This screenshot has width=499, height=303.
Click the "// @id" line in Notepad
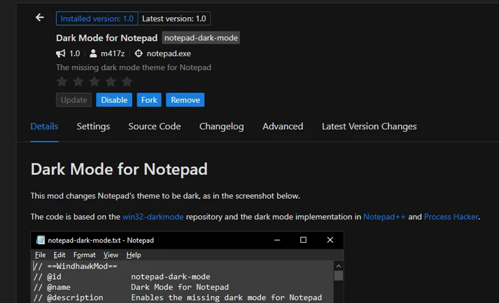click(x=121, y=277)
